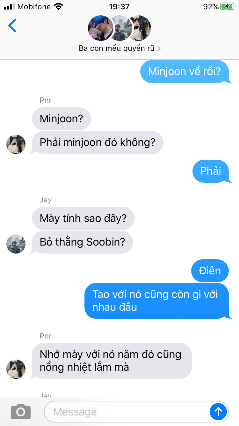The image size is (239, 426).
Task: Tap Pnr's avatar beside 'Phải minjoon đó không?'
Action: [x=16, y=144]
